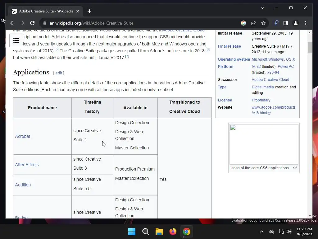
Task: Bookmark this tab with star icon
Action: coord(263,23)
